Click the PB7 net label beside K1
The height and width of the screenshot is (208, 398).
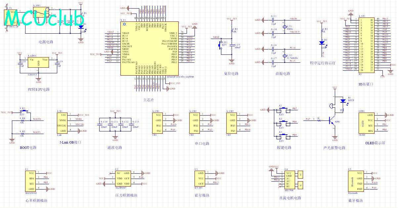[295, 108]
